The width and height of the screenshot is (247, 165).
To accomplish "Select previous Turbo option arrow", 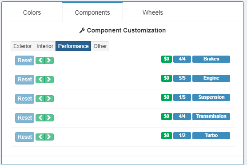I will click(40, 137).
